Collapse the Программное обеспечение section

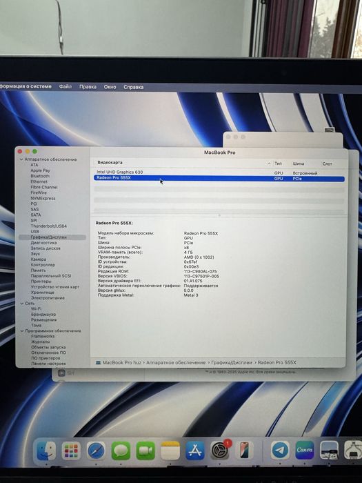(22, 331)
